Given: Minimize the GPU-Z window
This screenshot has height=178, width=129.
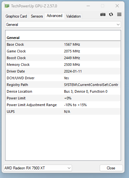Looking at the screenshot, I should click(88, 6).
